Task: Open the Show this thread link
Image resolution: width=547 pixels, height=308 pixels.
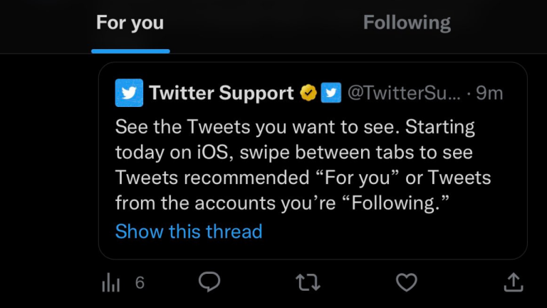Action: 189,232
